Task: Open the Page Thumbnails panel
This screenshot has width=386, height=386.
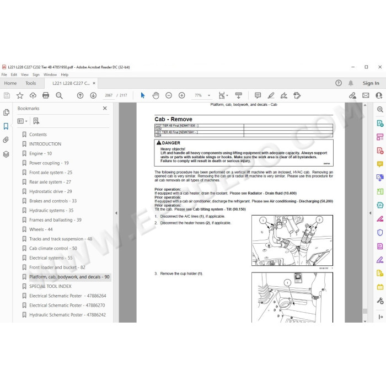Action: [6, 112]
